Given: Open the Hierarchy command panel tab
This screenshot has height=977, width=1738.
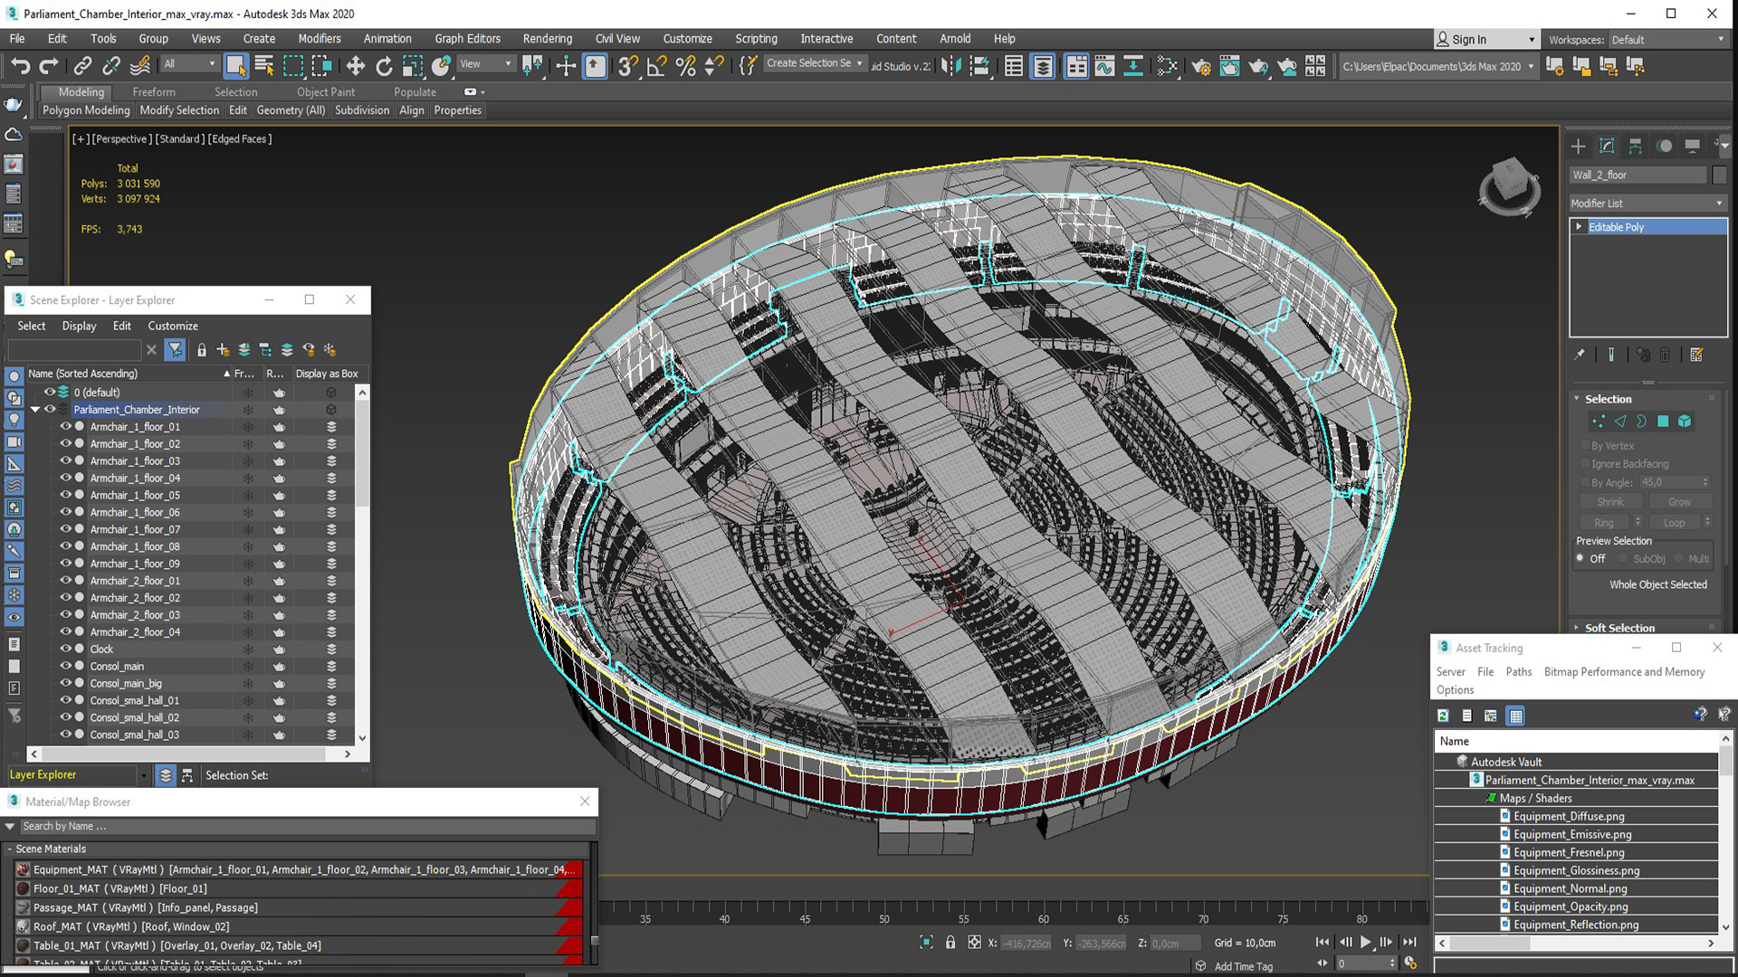Looking at the screenshot, I should coord(1635,146).
